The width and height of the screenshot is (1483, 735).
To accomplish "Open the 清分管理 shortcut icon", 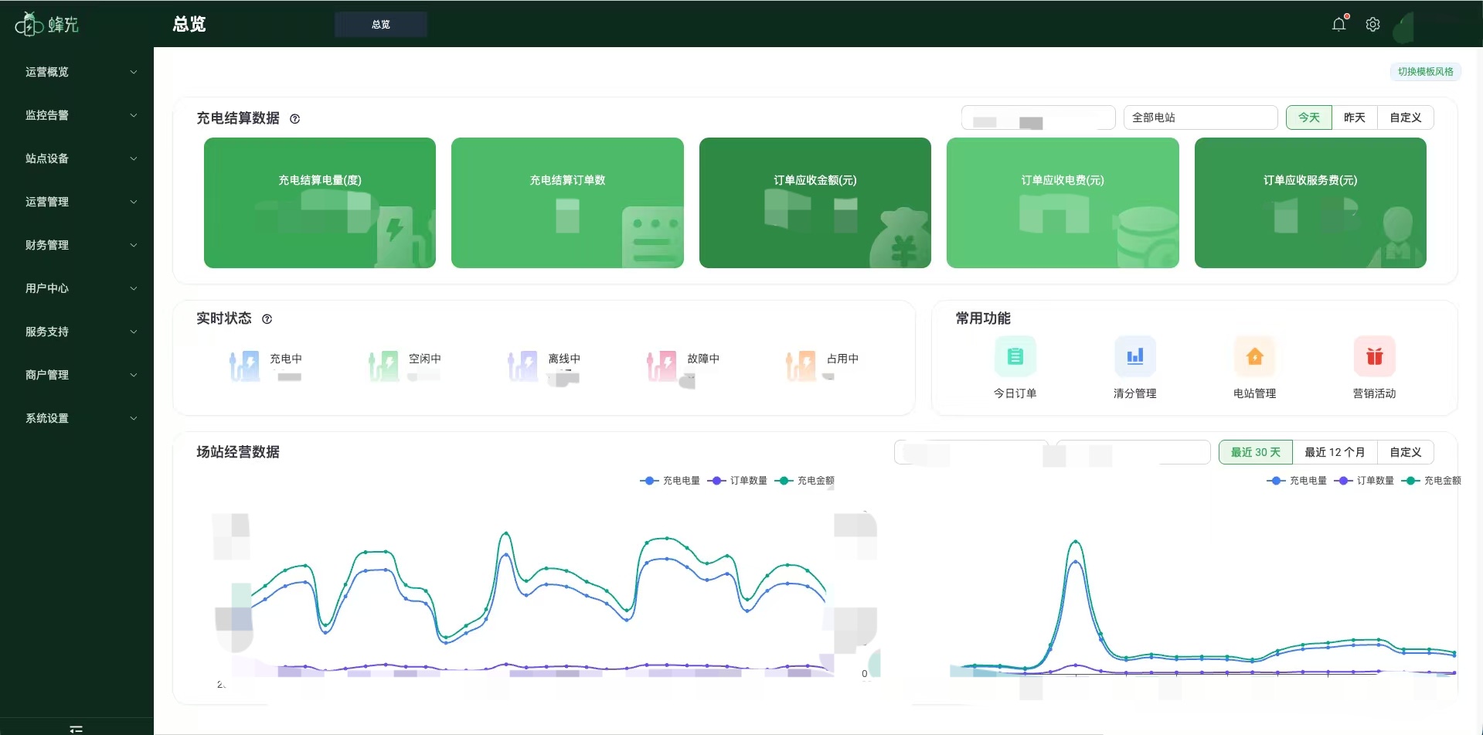I will (1134, 356).
